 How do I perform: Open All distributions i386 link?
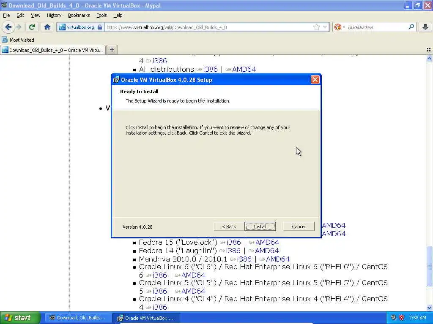[x=210, y=69]
